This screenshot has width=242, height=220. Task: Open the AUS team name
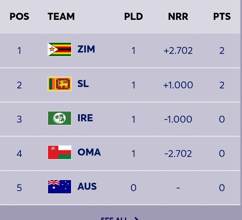point(87,187)
